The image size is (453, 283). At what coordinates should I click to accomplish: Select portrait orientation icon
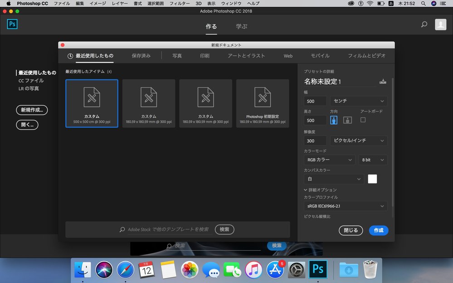(x=334, y=120)
